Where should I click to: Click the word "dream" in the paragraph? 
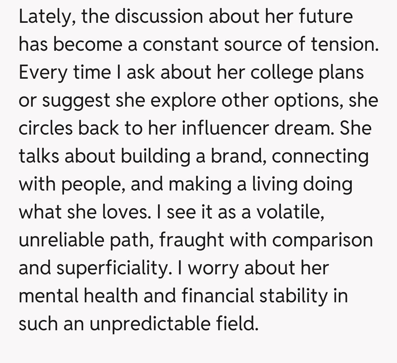(300, 128)
